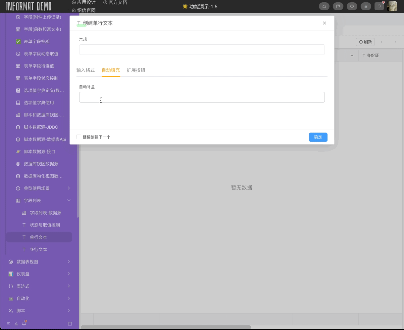Enable the 继续创建下一个 checkbox
404x330 pixels.
(x=79, y=137)
